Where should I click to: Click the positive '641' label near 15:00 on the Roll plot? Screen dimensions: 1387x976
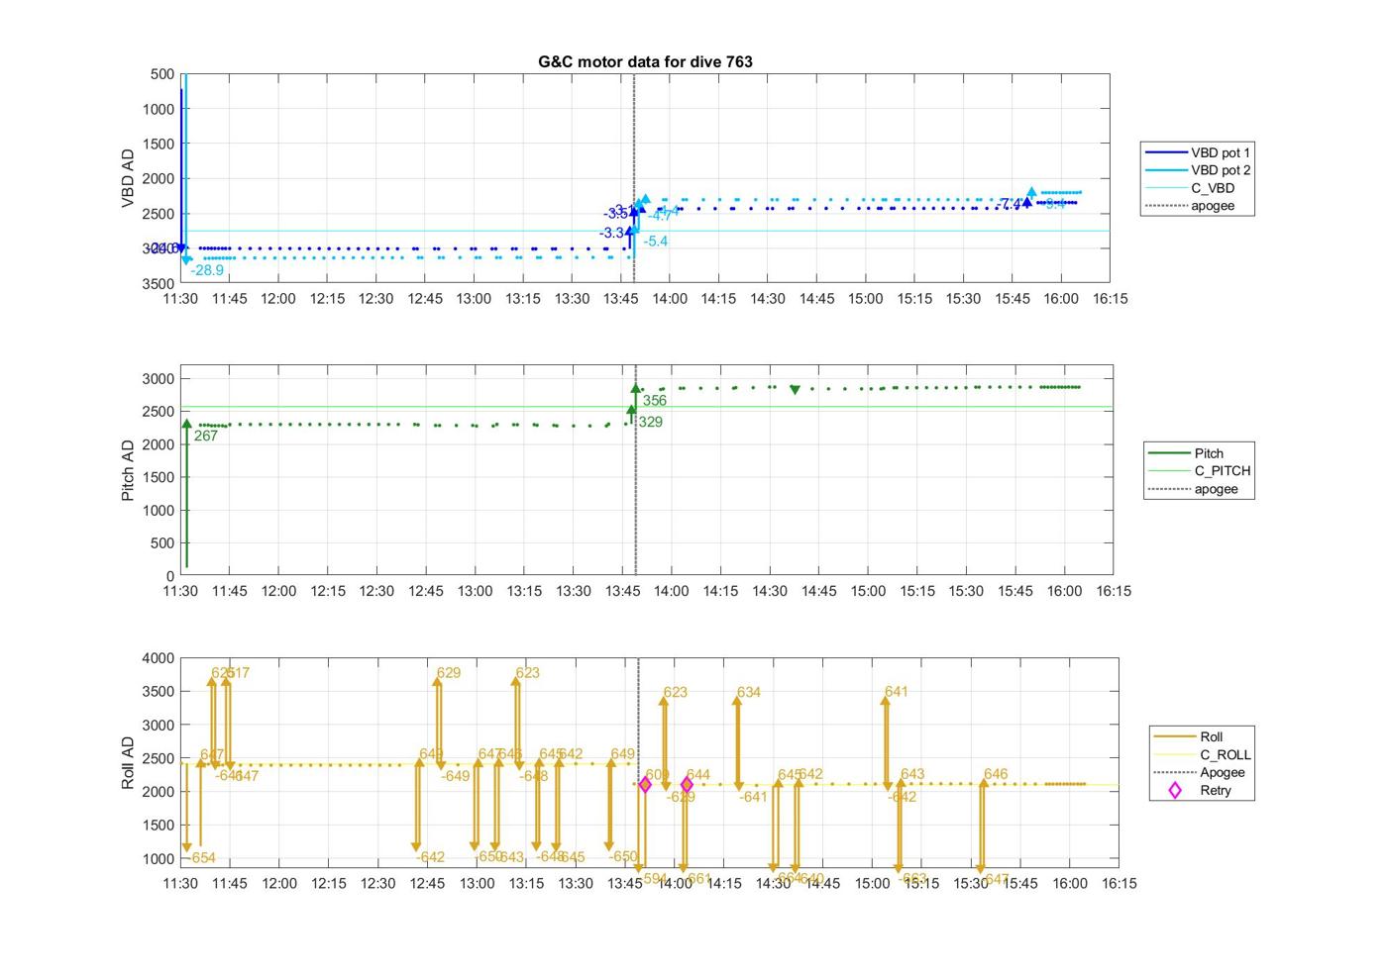(897, 692)
